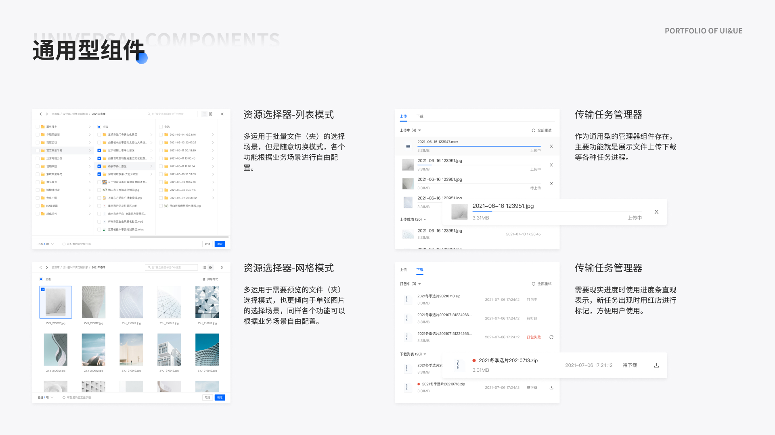Click the download icon for 2021冬季选片20210713.zip
Viewport: 775px width, 435px height.
(656, 365)
